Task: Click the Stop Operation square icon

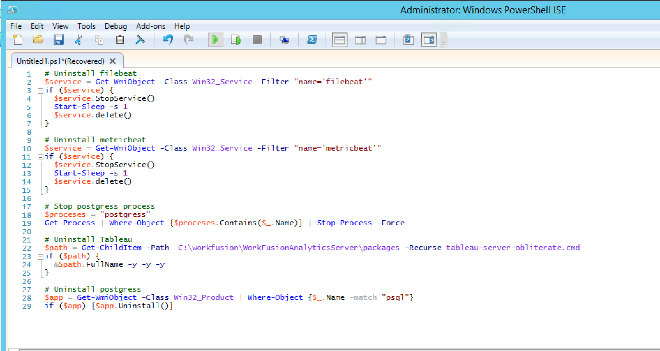Action: (x=257, y=40)
